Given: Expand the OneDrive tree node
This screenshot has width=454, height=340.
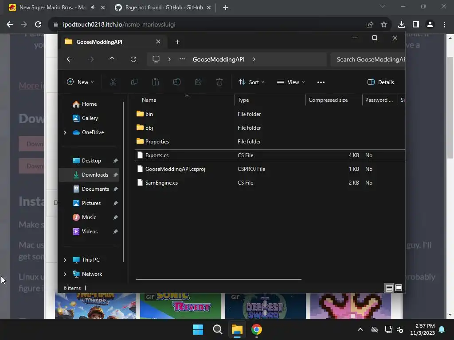Looking at the screenshot, I should point(65,132).
